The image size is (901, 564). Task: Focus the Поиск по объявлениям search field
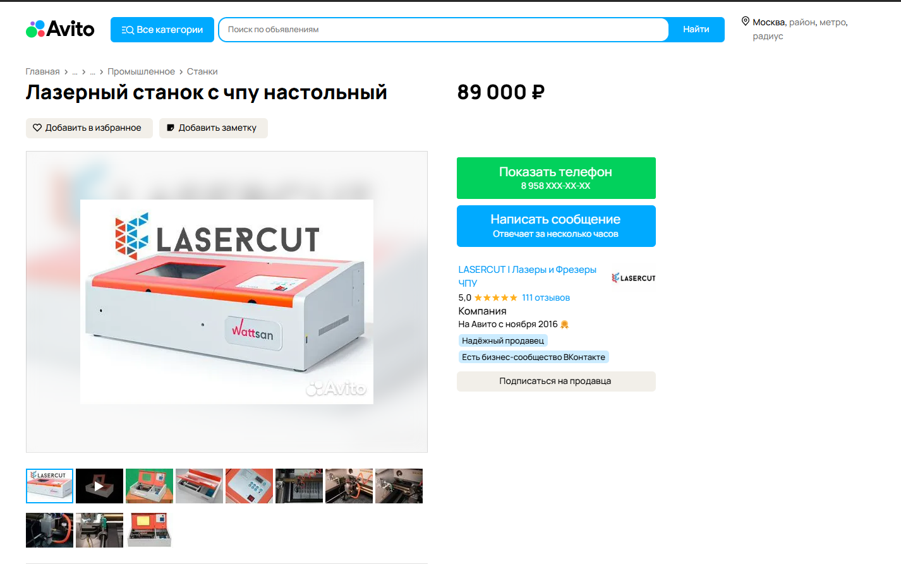444,30
